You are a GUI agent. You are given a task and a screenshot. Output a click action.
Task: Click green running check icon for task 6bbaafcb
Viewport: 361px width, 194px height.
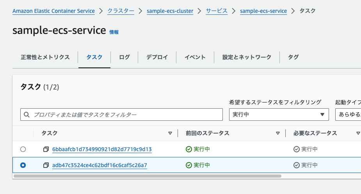coord(189,149)
